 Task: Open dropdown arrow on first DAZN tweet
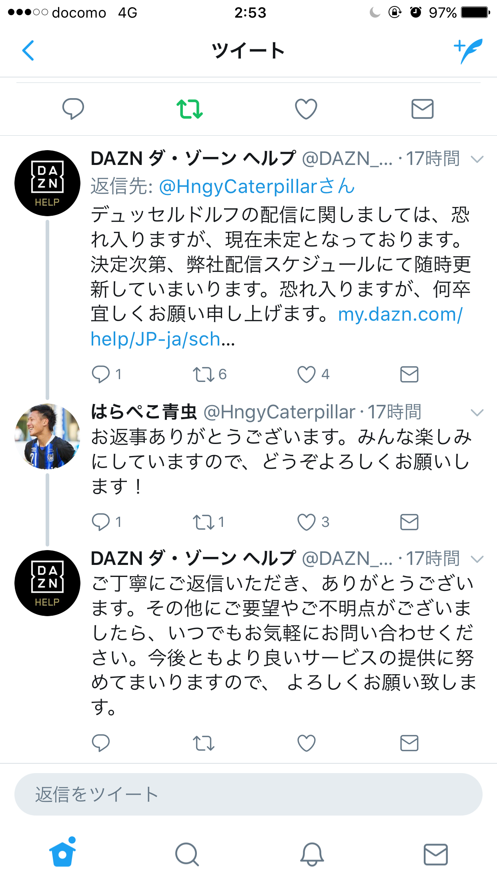click(x=477, y=159)
